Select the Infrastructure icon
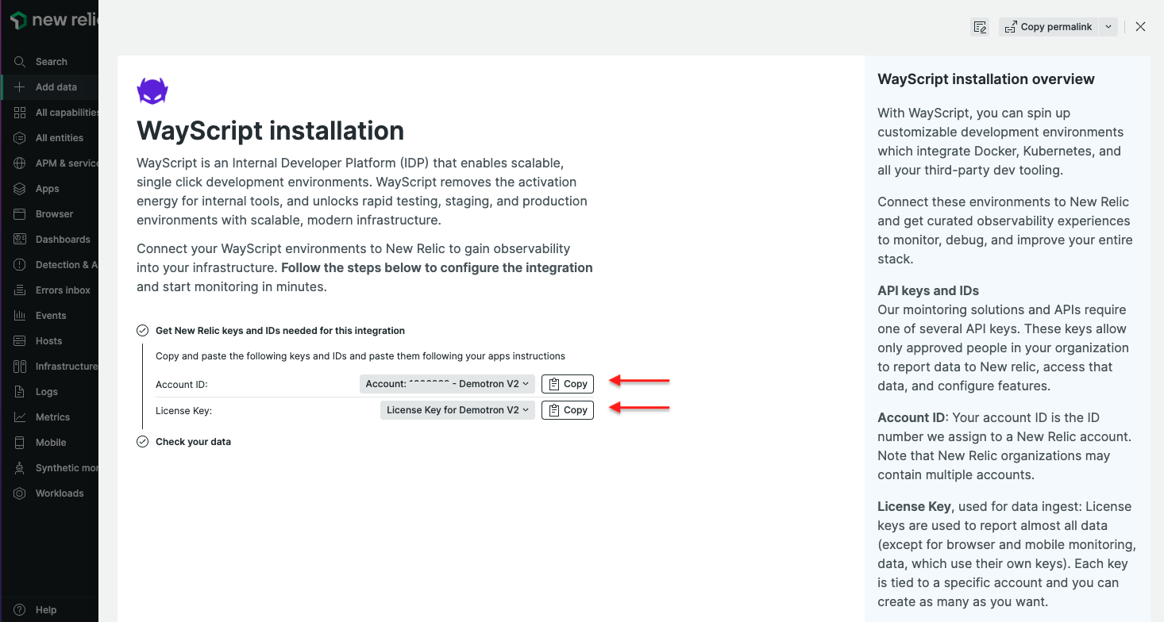Screen dimensions: 1164x622 coord(19,366)
